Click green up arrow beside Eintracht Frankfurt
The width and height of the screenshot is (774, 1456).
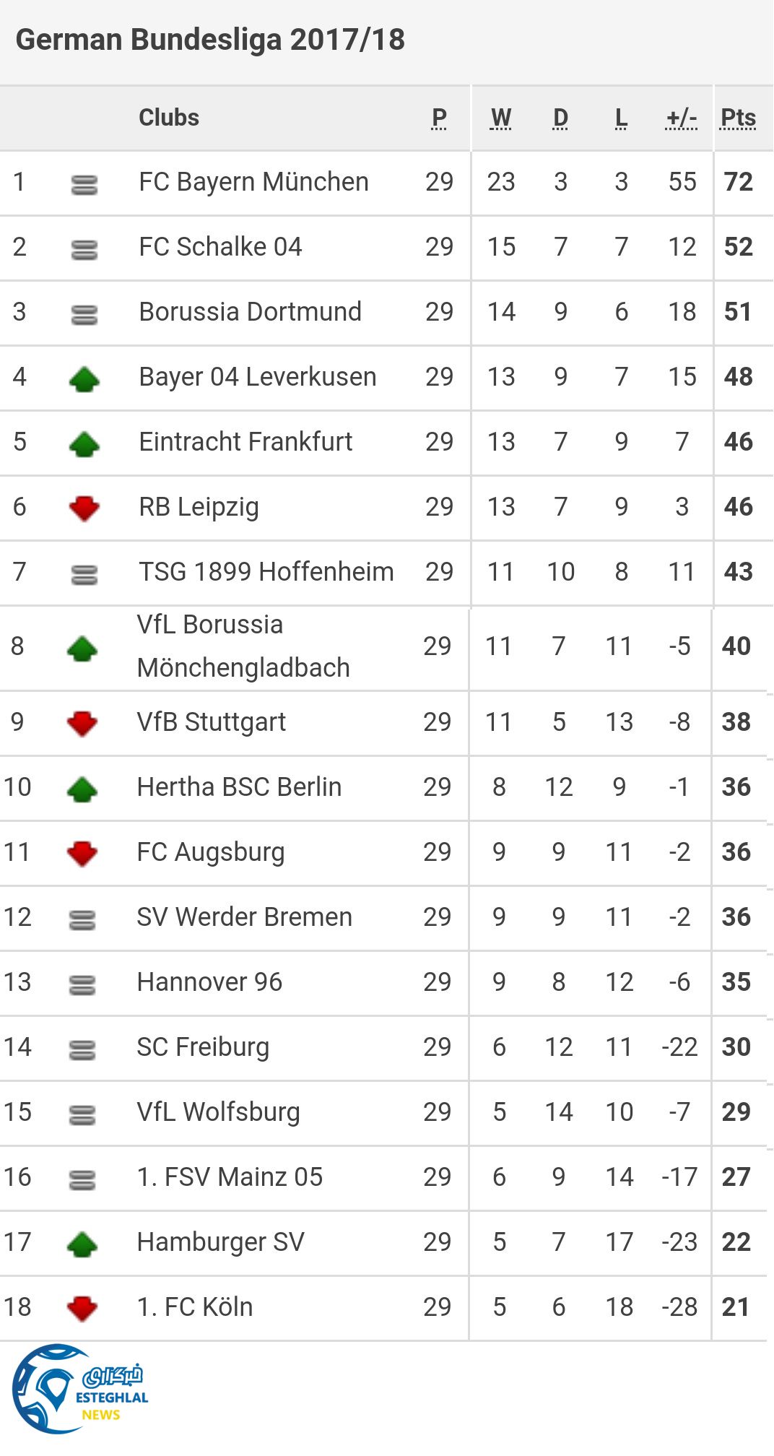84,443
